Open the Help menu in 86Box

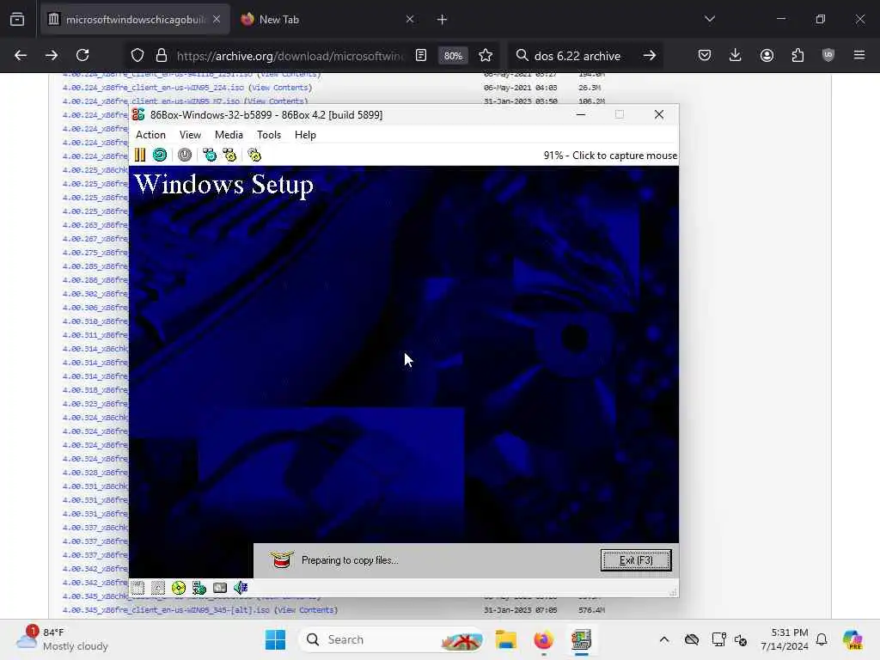(x=305, y=135)
